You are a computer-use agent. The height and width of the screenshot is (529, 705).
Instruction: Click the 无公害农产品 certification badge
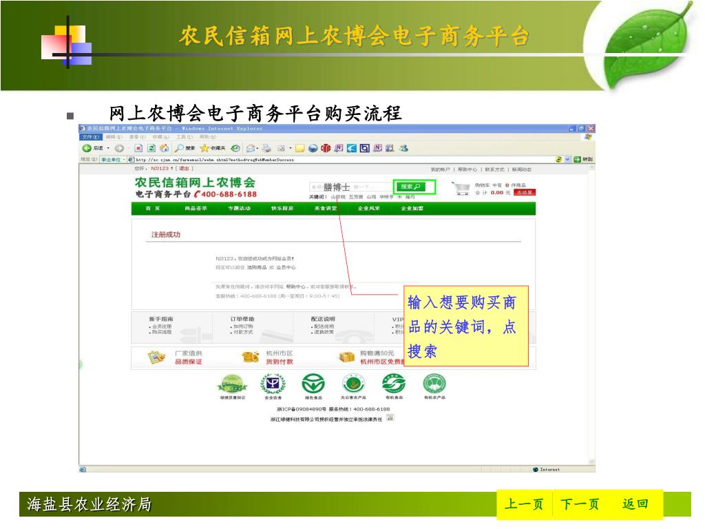(353, 384)
